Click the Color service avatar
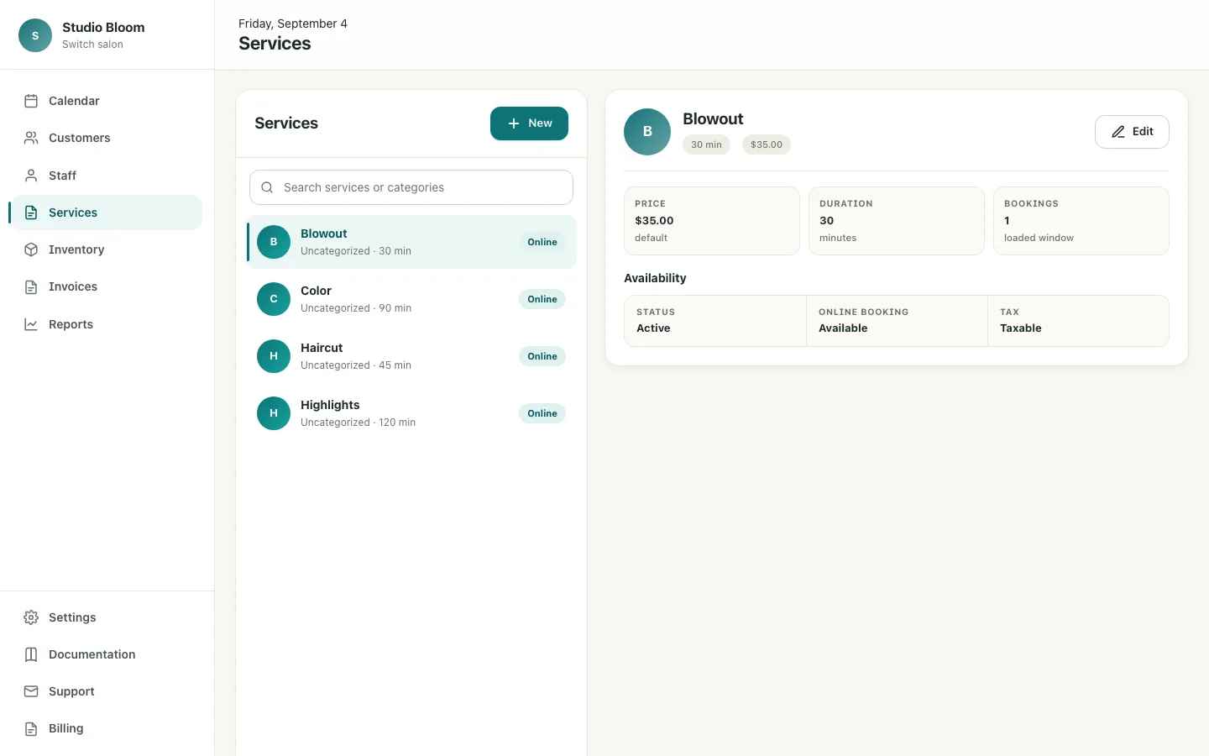 point(274,299)
